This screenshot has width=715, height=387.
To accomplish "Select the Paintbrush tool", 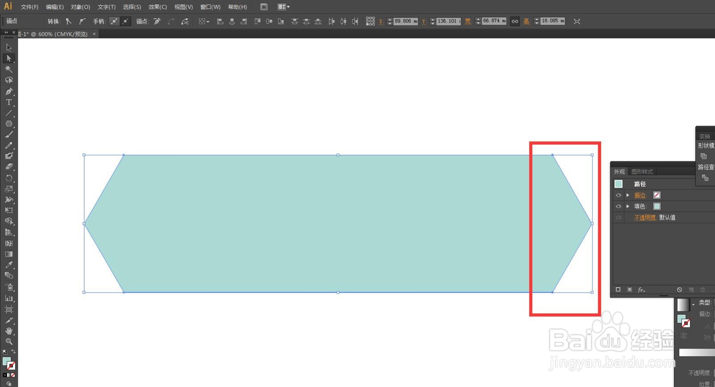I will 8,135.
